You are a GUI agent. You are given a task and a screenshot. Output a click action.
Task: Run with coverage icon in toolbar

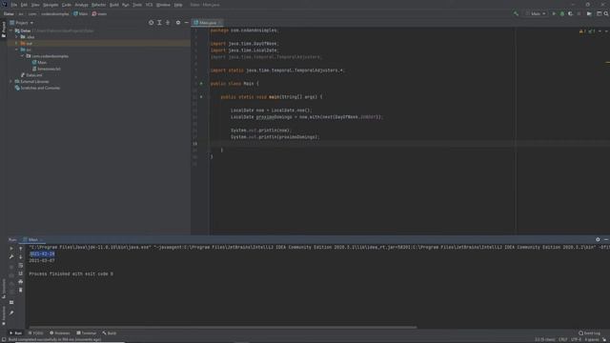pos(570,13)
